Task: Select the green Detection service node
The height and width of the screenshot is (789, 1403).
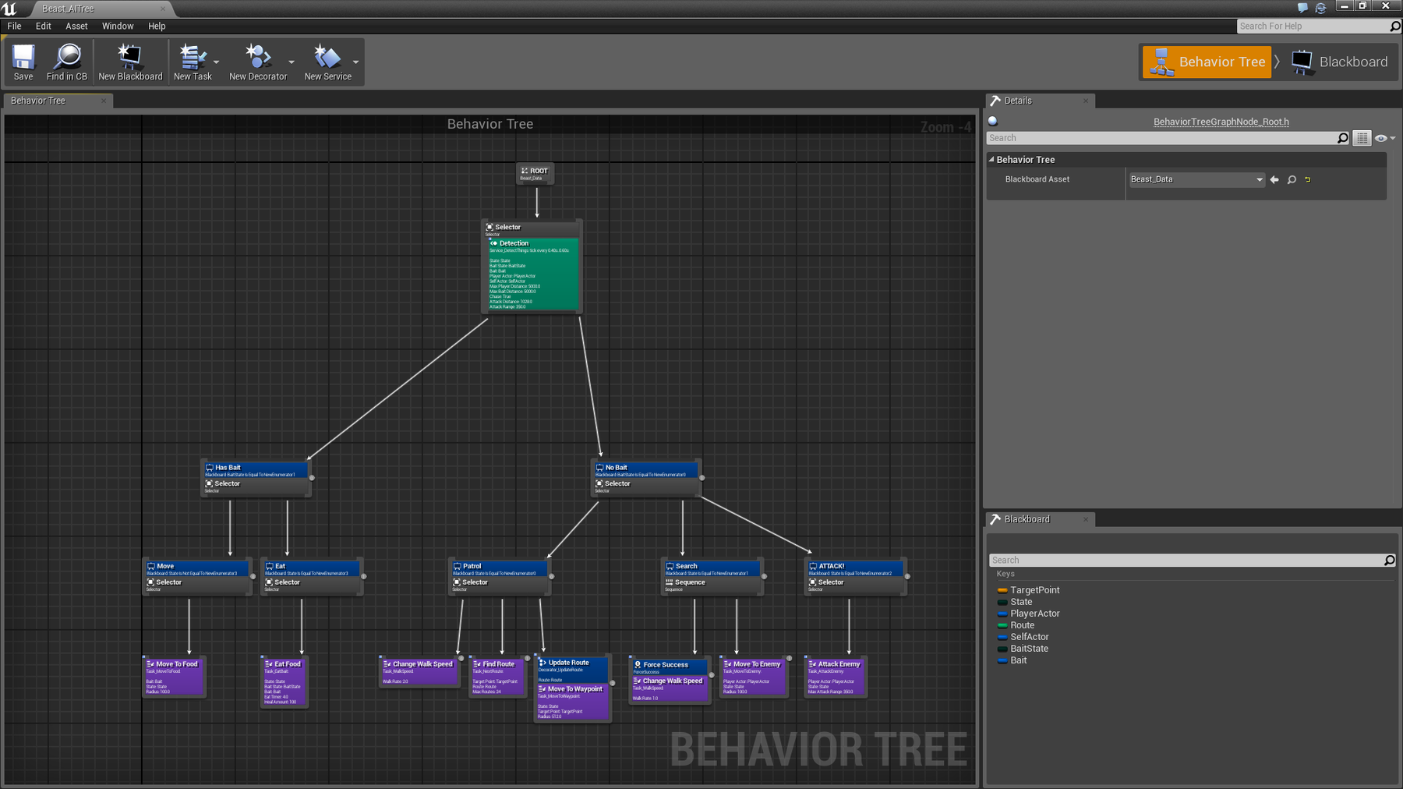Action: click(x=533, y=274)
